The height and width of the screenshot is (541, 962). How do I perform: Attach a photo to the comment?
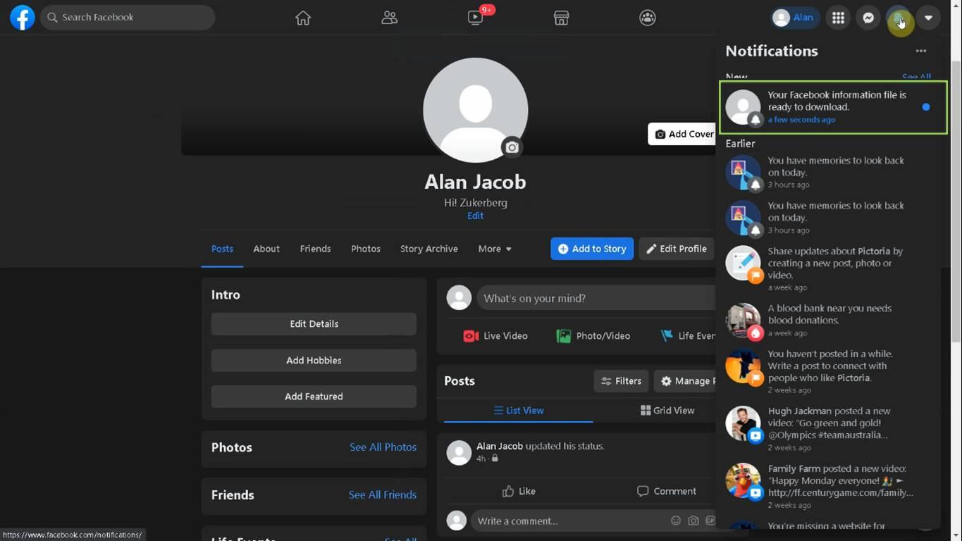pos(693,521)
